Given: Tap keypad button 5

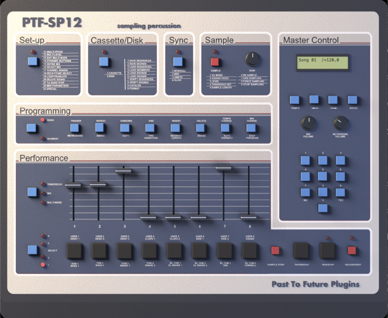Looking at the screenshot, I should (322, 176).
